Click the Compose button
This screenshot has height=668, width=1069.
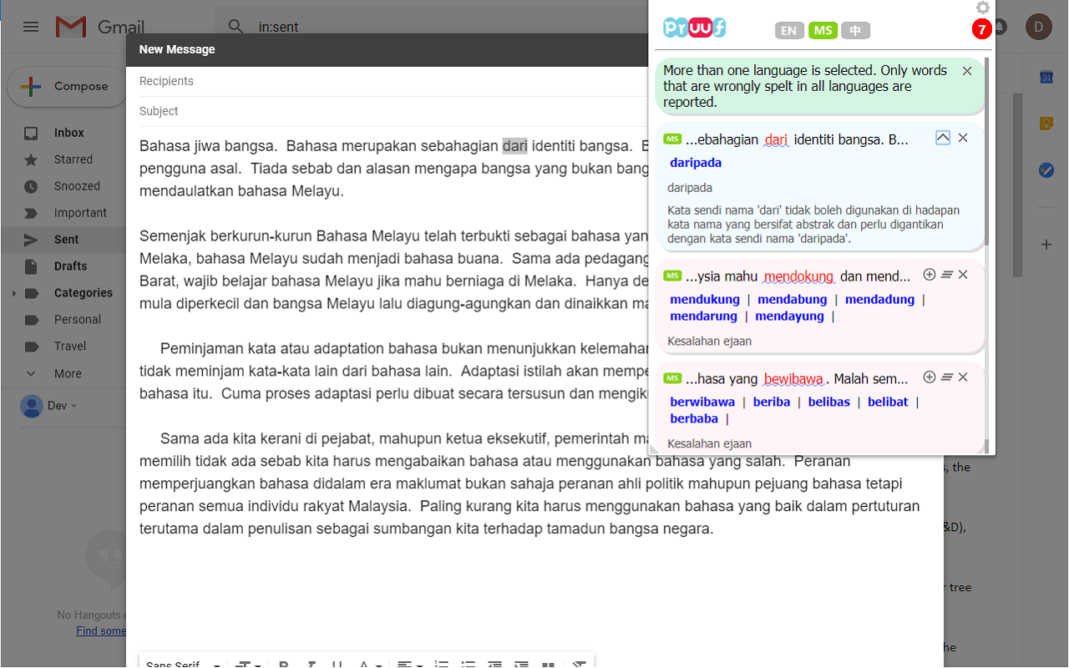(x=67, y=87)
